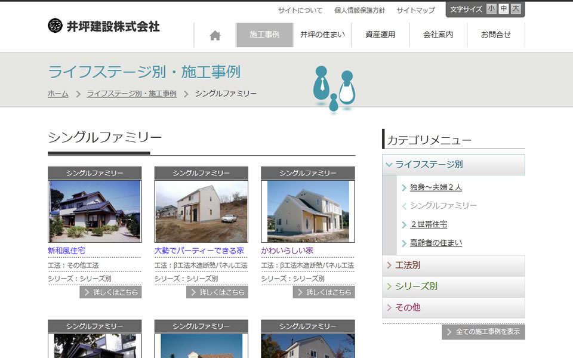
Task: Open the かわいらしい家 house photo
Action: (308, 211)
